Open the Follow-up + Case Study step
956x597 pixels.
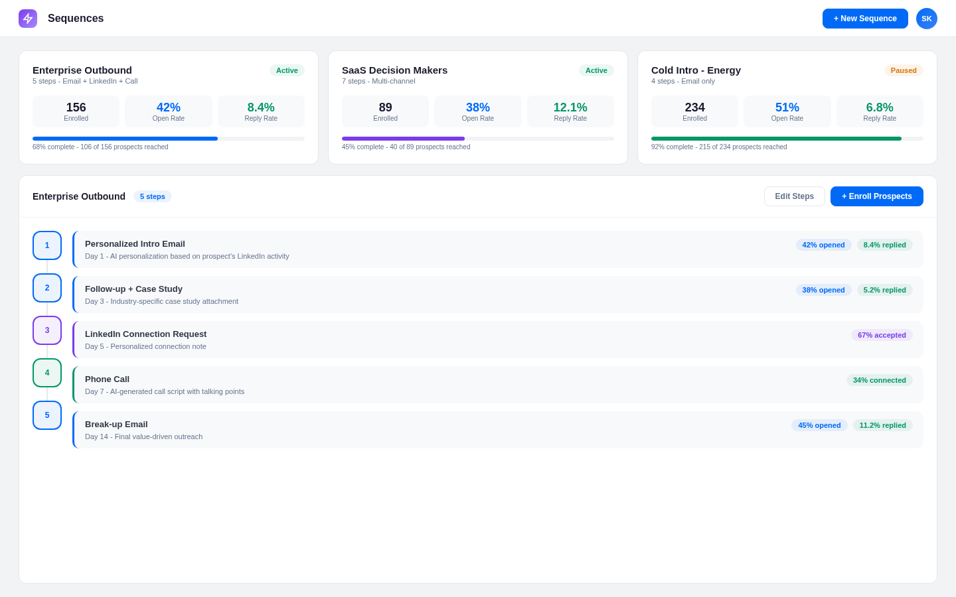[x=498, y=295]
